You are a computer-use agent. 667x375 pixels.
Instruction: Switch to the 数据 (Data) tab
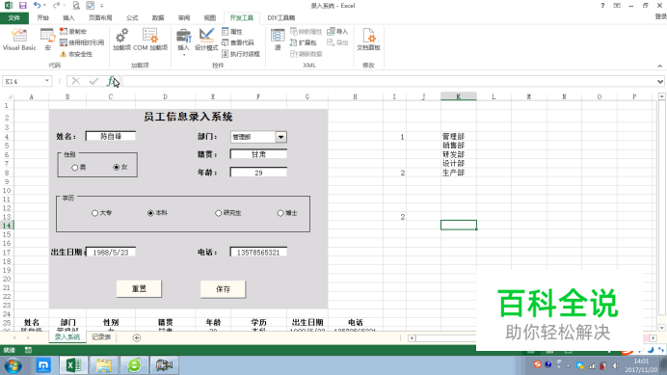pyautogui.click(x=158, y=18)
